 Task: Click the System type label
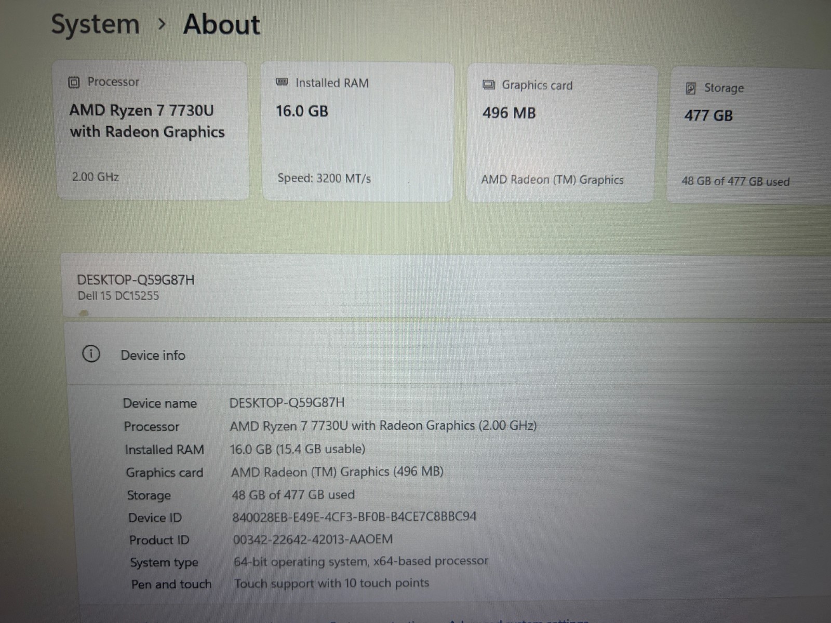pos(164,562)
